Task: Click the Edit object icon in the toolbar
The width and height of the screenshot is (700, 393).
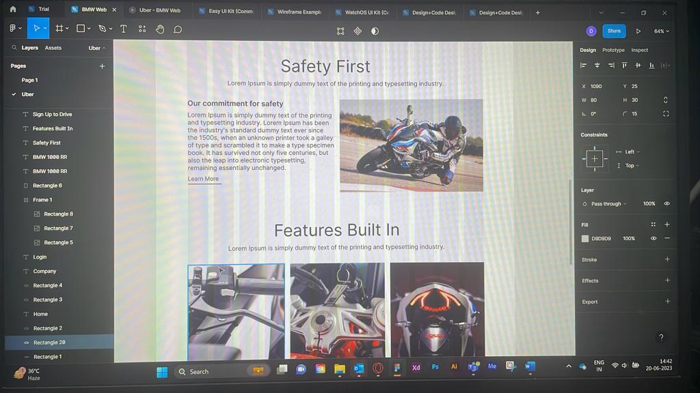Action: pos(340,31)
